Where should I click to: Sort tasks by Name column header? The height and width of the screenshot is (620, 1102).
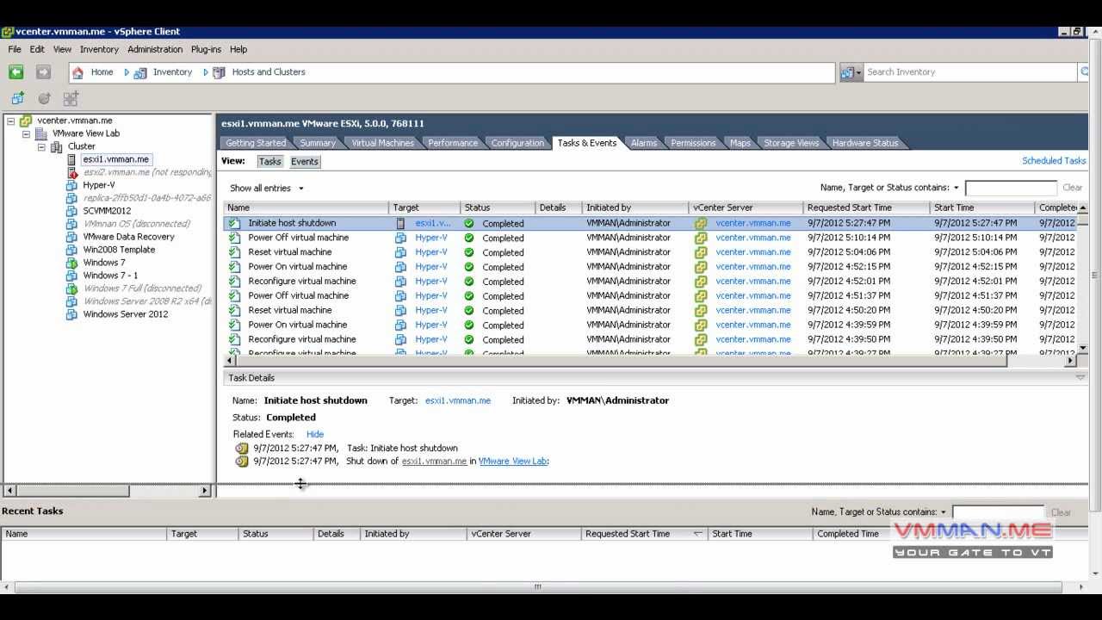point(306,208)
